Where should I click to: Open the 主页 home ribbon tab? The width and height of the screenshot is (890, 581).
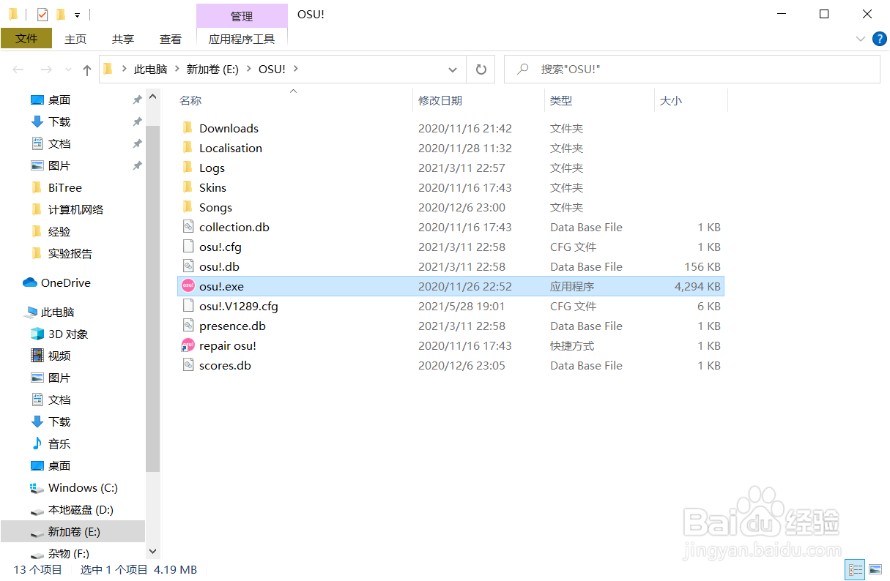75,39
